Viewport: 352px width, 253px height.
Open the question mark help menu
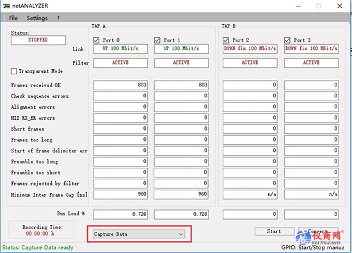click(58, 18)
